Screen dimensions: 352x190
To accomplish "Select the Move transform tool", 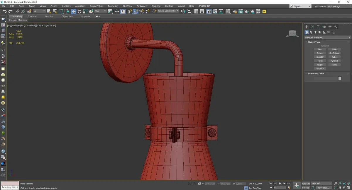I will pyautogui.click(x=73, y=11).
